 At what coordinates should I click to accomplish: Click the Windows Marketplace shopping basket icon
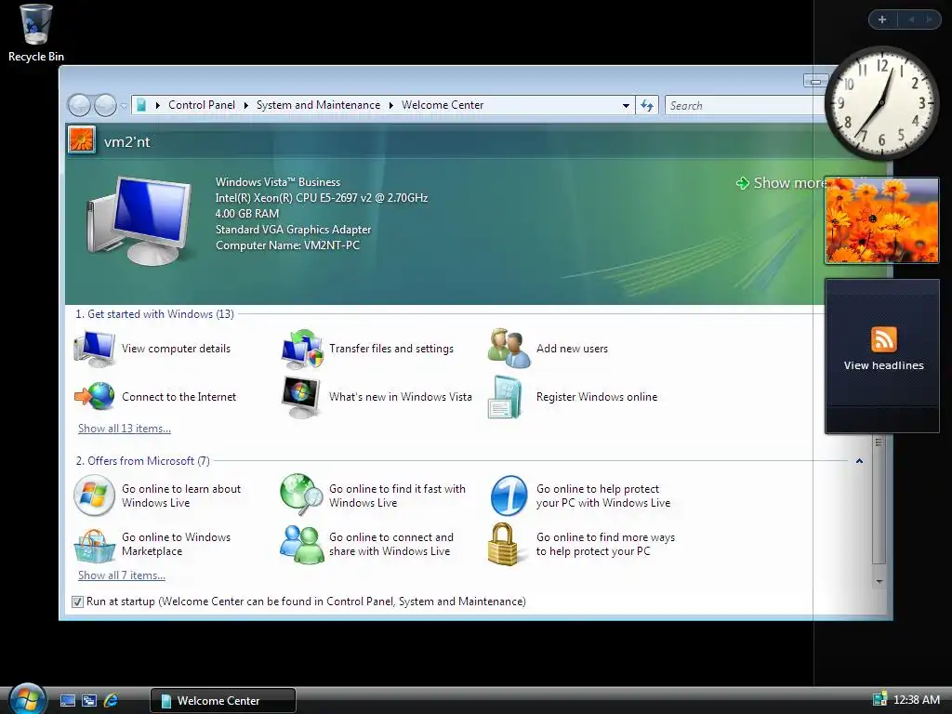coord(94,545)
